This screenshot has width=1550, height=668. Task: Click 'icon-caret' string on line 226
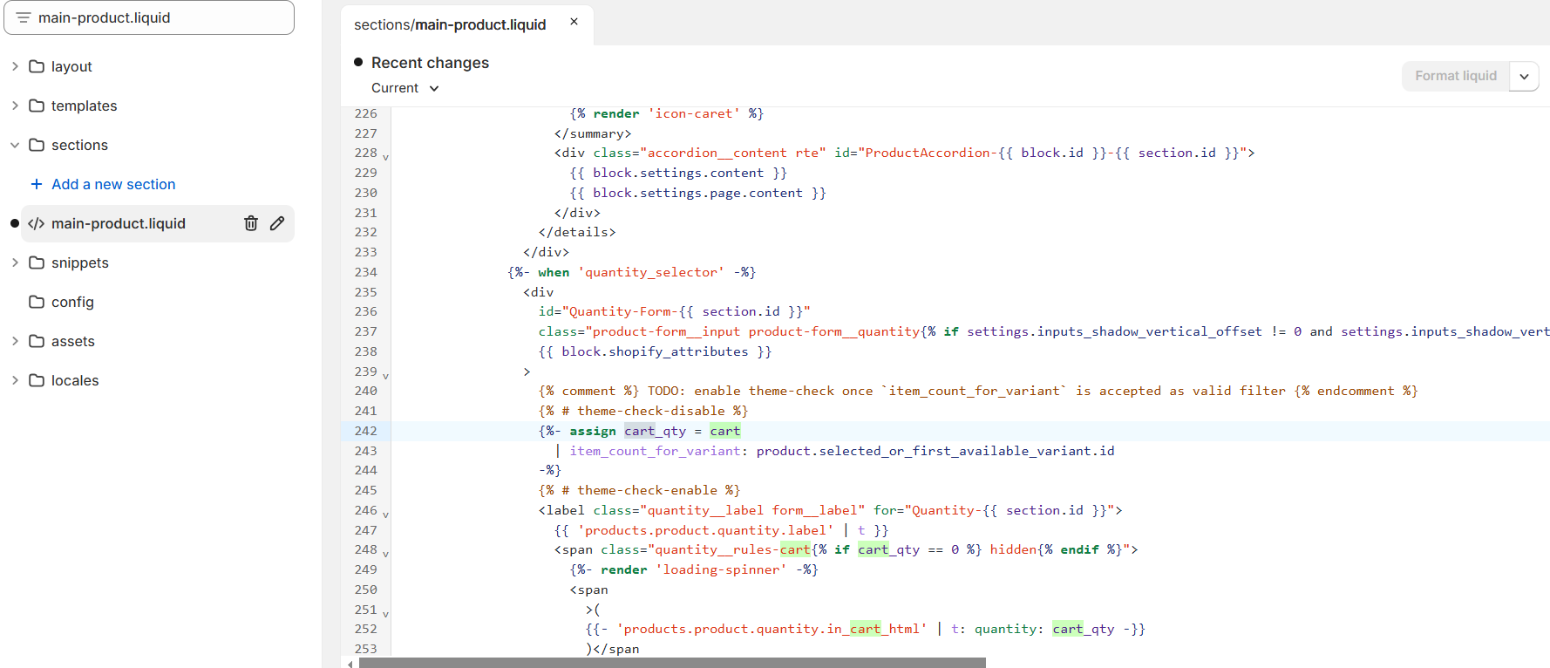tap(694, 113)
